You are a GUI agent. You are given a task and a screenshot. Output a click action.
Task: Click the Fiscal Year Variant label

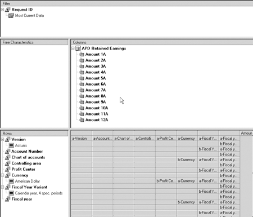point(29,187)
